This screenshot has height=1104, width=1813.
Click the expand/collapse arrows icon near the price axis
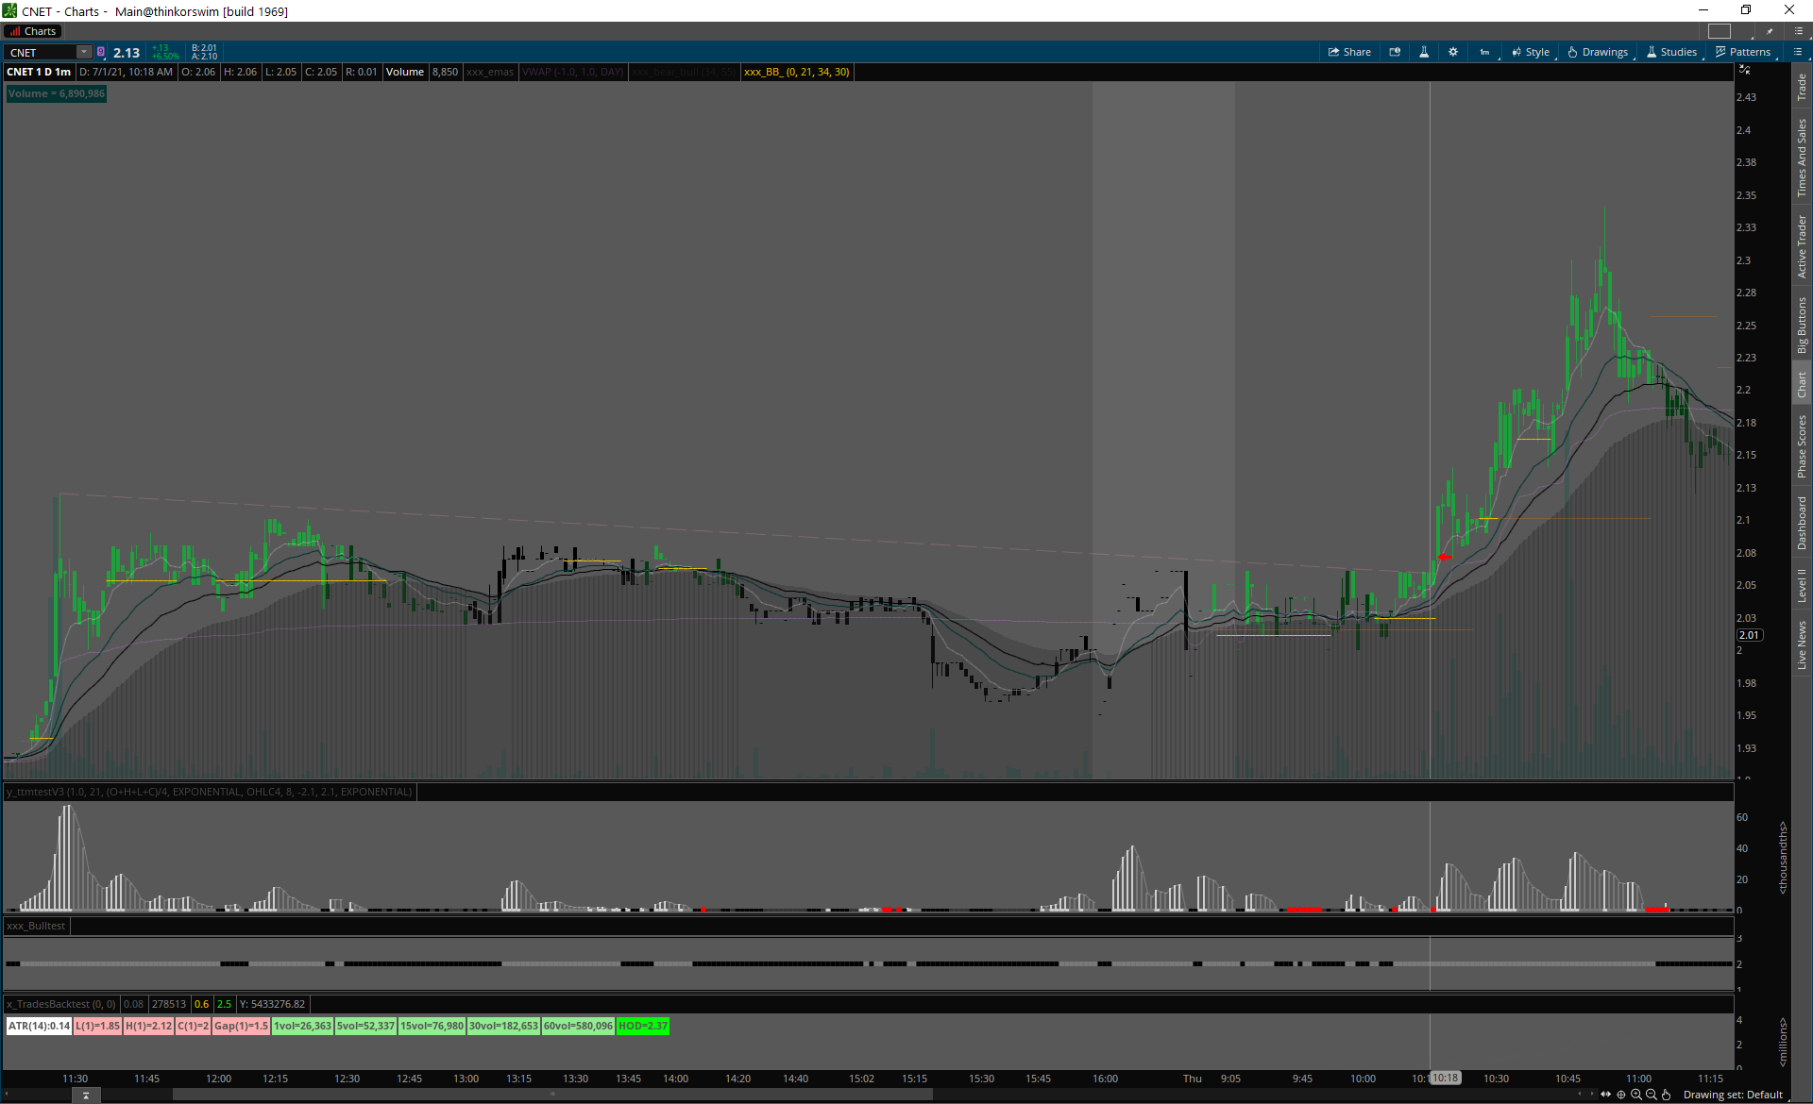[x=1745, y=70]
